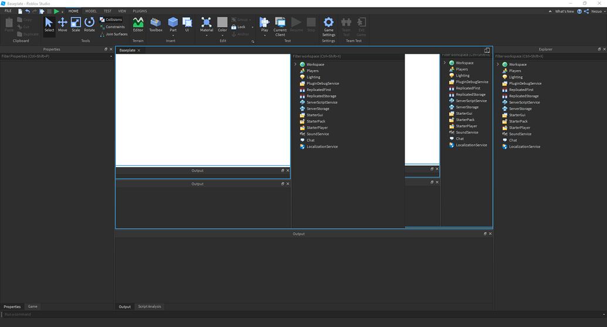
Task: Redo with the quick access arrow
Action: coord(35,11)
